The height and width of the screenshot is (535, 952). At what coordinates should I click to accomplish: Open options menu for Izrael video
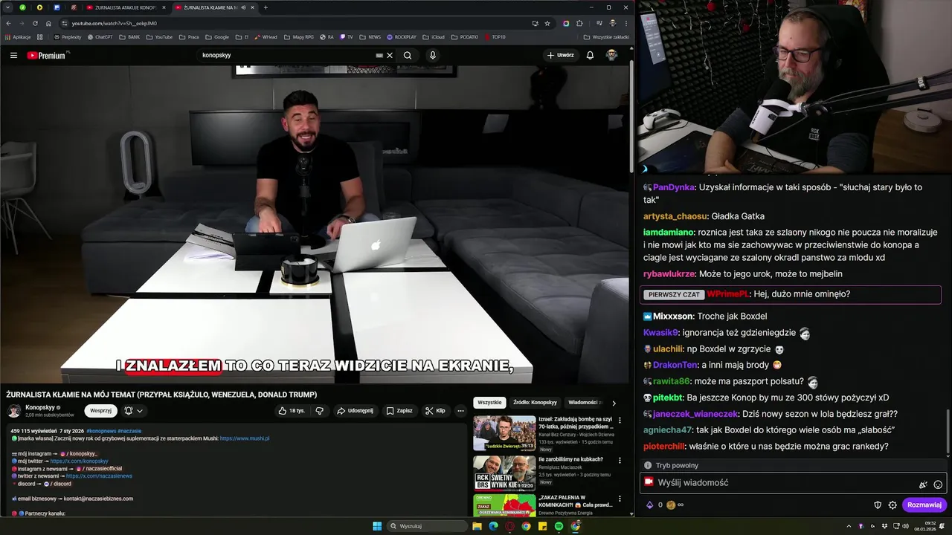pyautogui.click(x=620, y=420)
